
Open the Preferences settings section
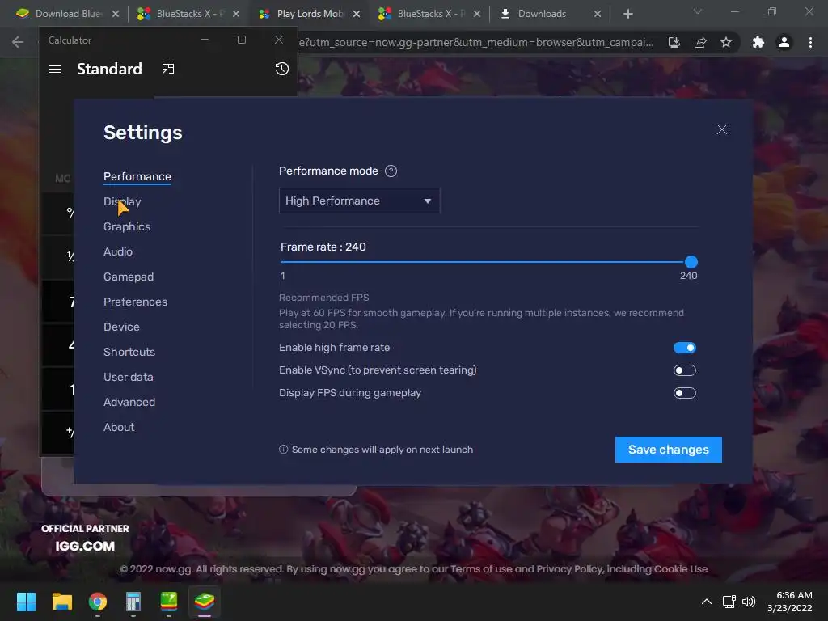click(135, 302)
